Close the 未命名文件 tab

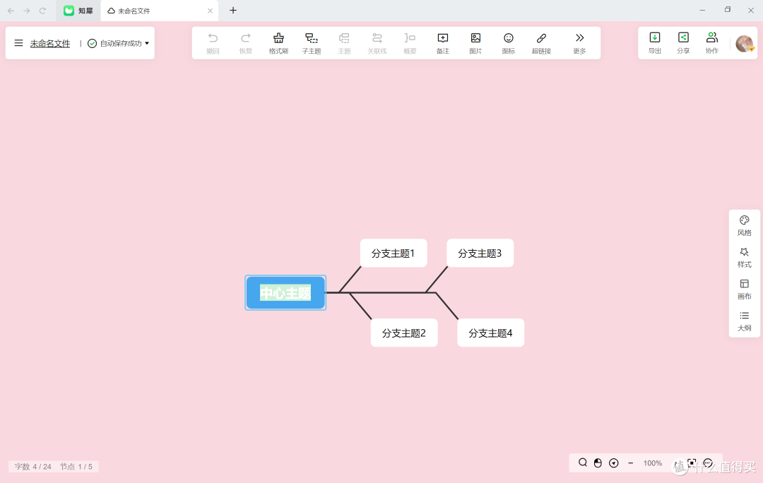click(210, 11)
